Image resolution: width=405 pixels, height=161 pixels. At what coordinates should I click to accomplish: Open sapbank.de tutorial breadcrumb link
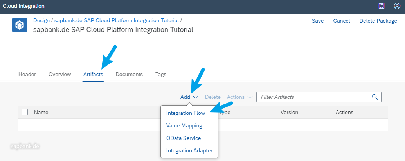coord(117,20)
